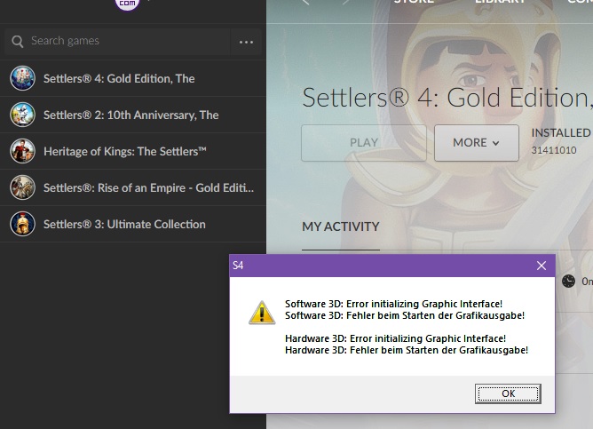Image resolution: width=593 pixels, height=429 pixels.
Task: Click the Software 3D English error line
Action: pyautogui.click(x=393, y=304)
